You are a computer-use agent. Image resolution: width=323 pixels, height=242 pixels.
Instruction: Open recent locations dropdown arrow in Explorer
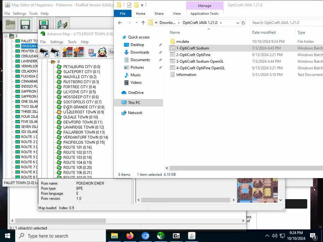(x=137, y=23)
